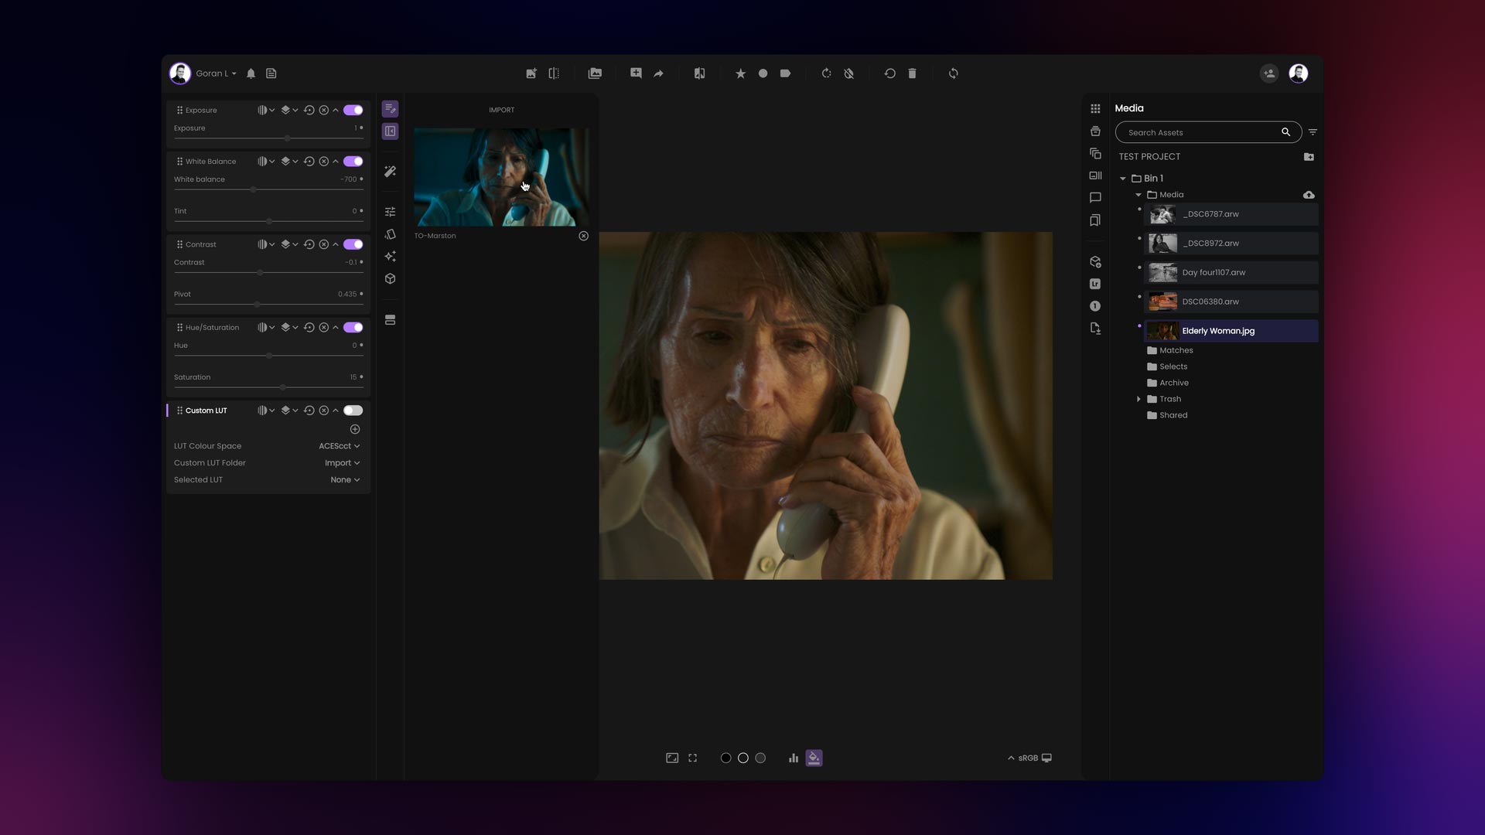Star-rate the image from the toolbar
Screen dimensions: 1485x835
click(740, 73)
